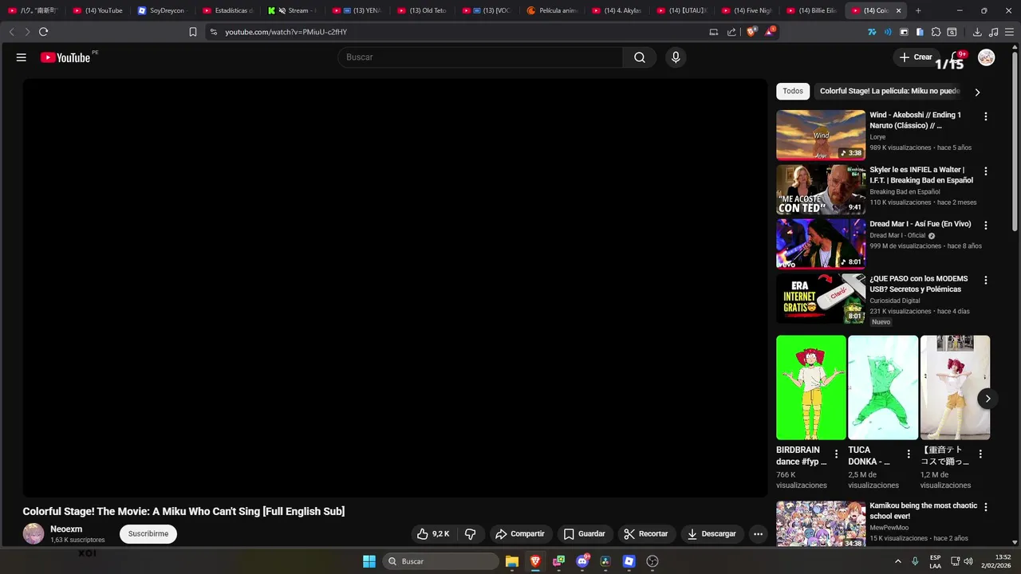Click the Descargar download button
This screenshot has width=1021, height=574.
coord(712,534)
